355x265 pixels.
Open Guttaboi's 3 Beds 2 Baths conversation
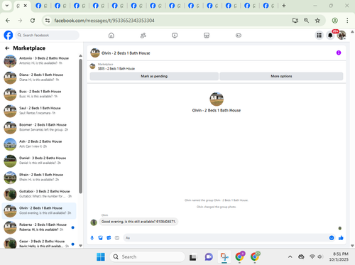click(39, 194)
